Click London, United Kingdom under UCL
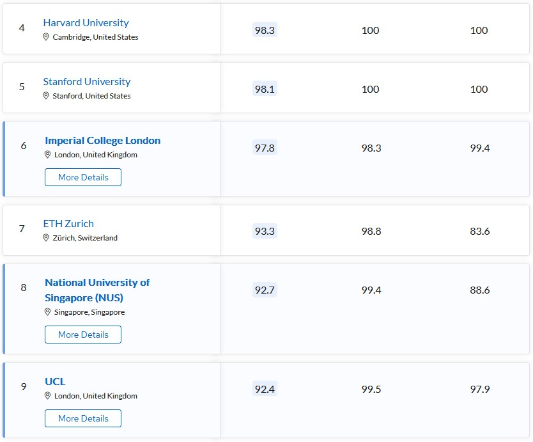The height and width of the screenshot is (442, 533). click(96, 396)
